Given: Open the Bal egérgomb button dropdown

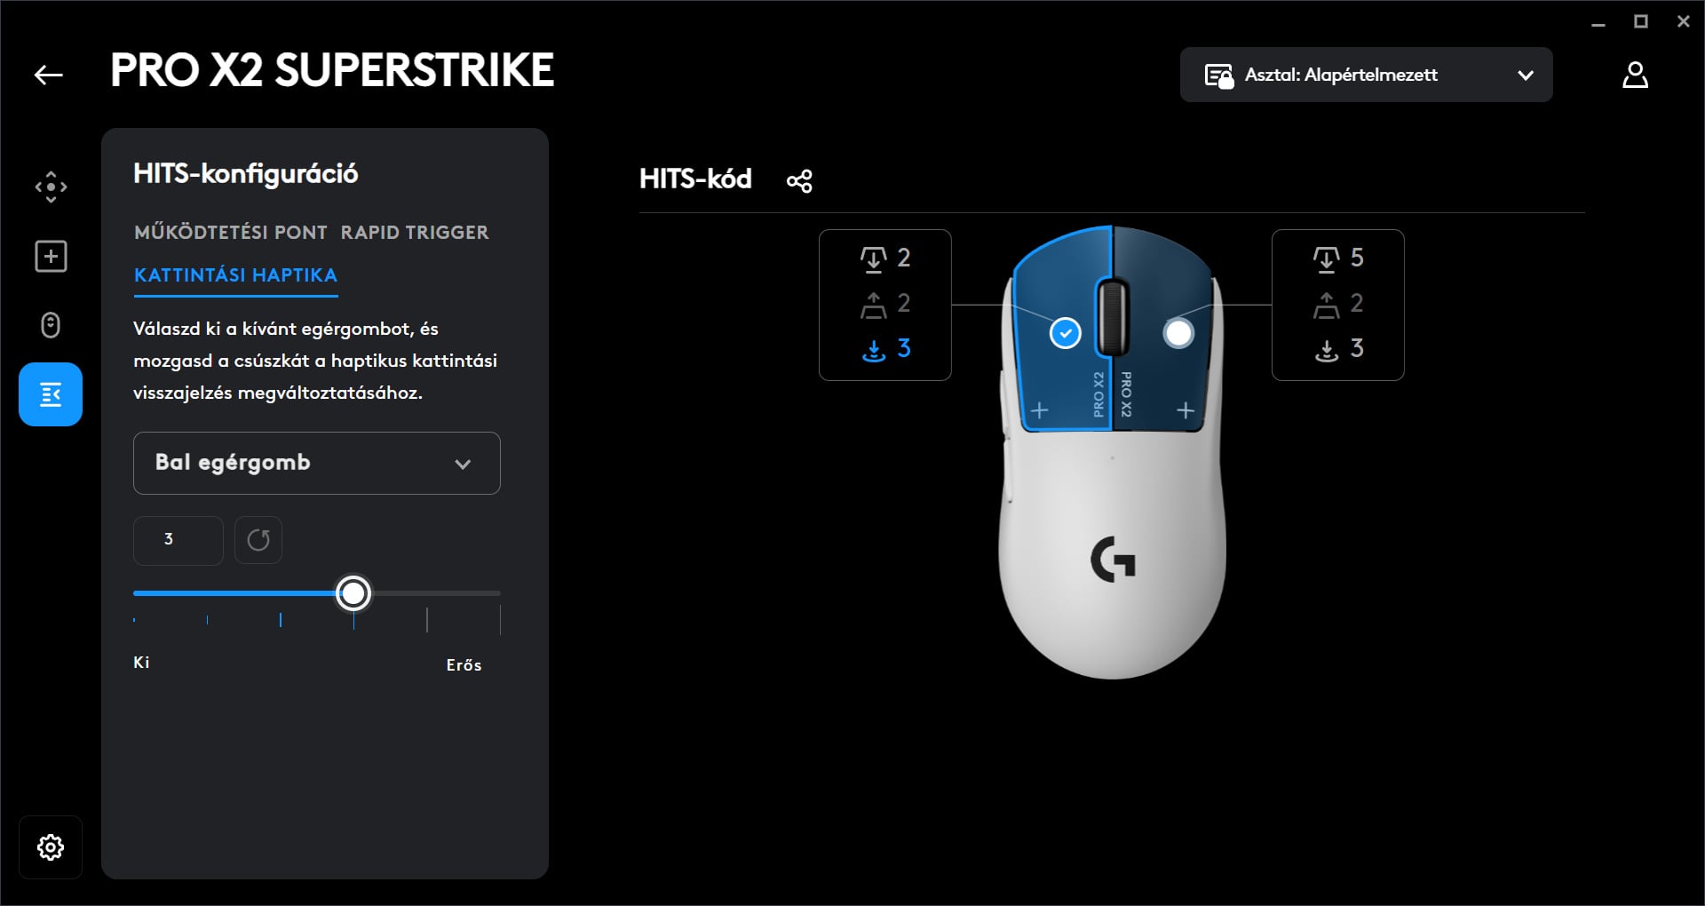Looking at the screenshot, I should (x=317, y=463).
